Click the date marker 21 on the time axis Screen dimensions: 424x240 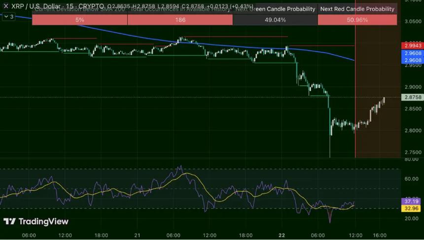(138, 236)
